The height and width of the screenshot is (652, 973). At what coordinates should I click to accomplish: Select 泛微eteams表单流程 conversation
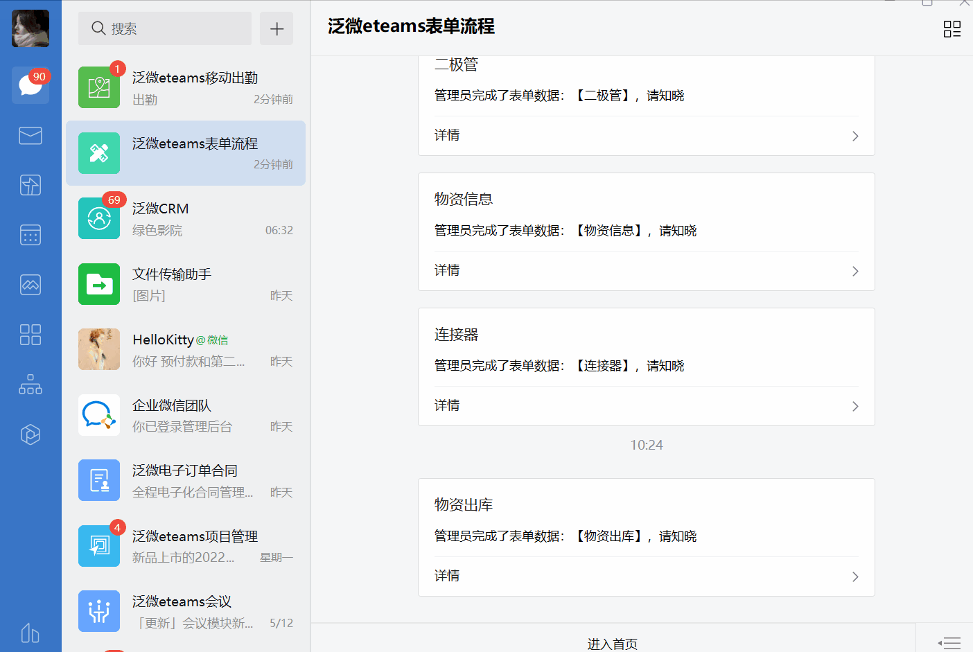(x=186, y=153)
